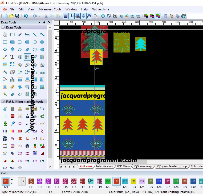
Task: Switch to the JQD area map tab
Action: (143, 166)
